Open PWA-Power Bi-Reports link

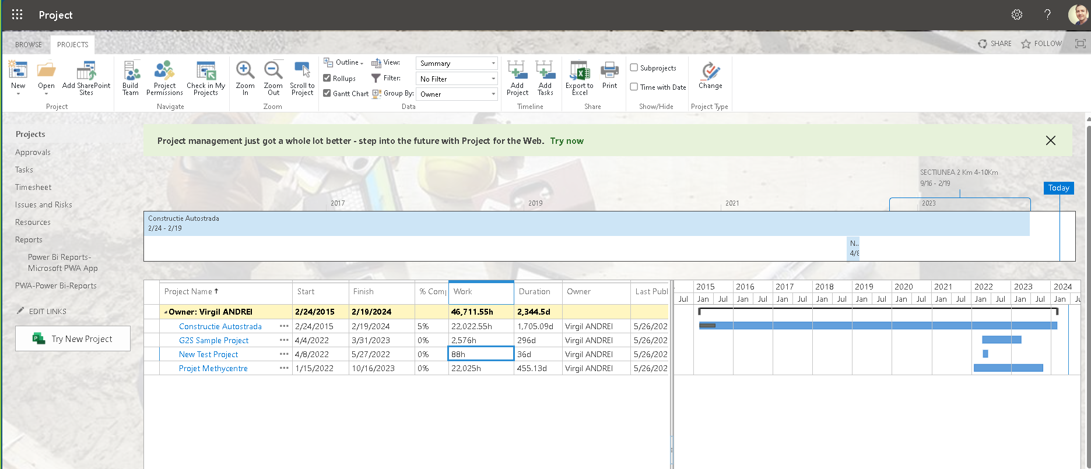click(x=56, y=285)
